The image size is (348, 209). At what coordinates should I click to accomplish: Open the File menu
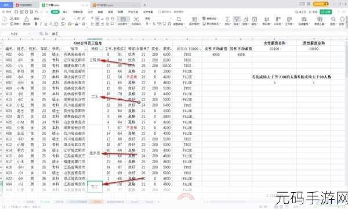[7, 12]
